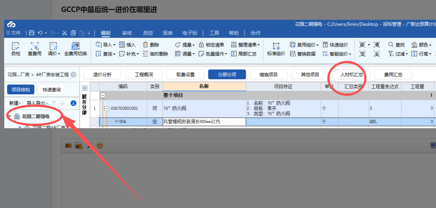Open the 费用汇总 tab
This screenshot has height=208, width=436.
393,75
